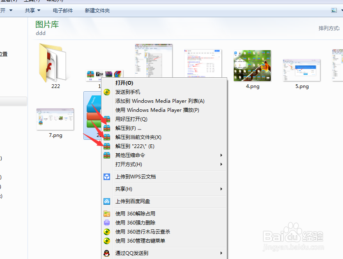Click the Haozip icon beside 解压到(F) ...
The width and height of the screenshot is (343, 259).
pos(107,128)
